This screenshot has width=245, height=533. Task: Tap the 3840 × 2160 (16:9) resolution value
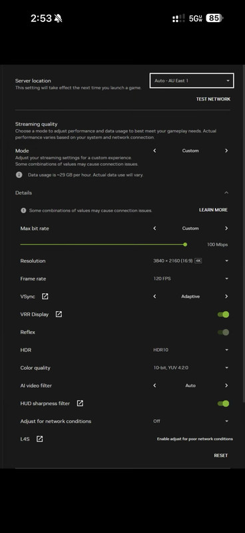point(173,261)
